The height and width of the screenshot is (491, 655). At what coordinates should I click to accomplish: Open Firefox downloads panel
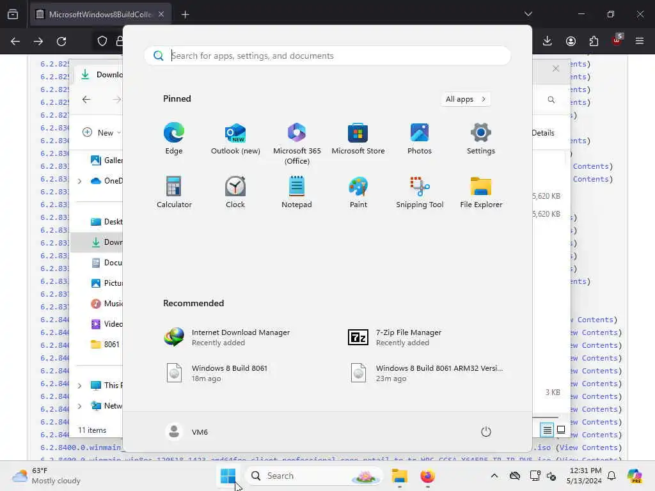coord(548,41)
